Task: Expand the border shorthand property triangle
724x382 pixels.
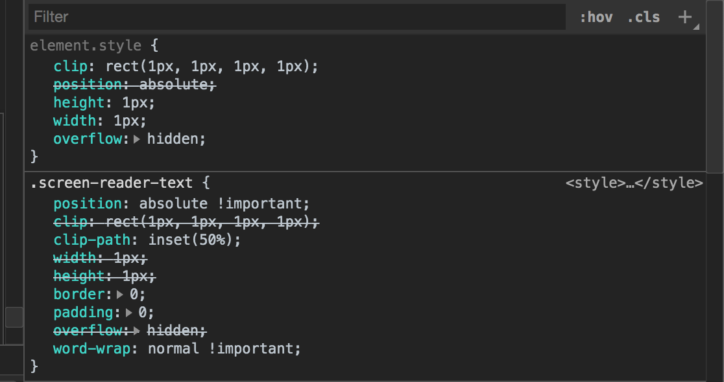Action: point(119,295)
